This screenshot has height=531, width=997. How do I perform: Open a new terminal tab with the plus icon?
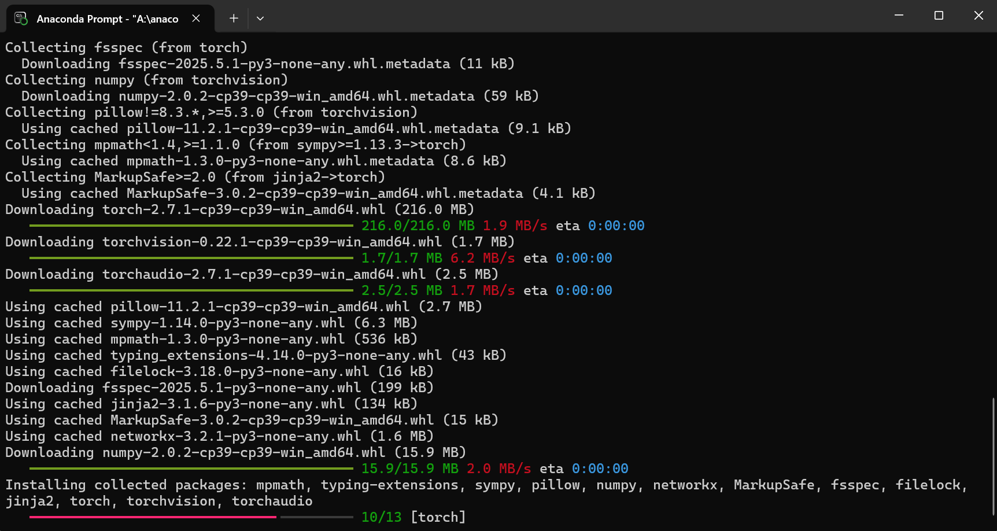[x=233, y=18]
